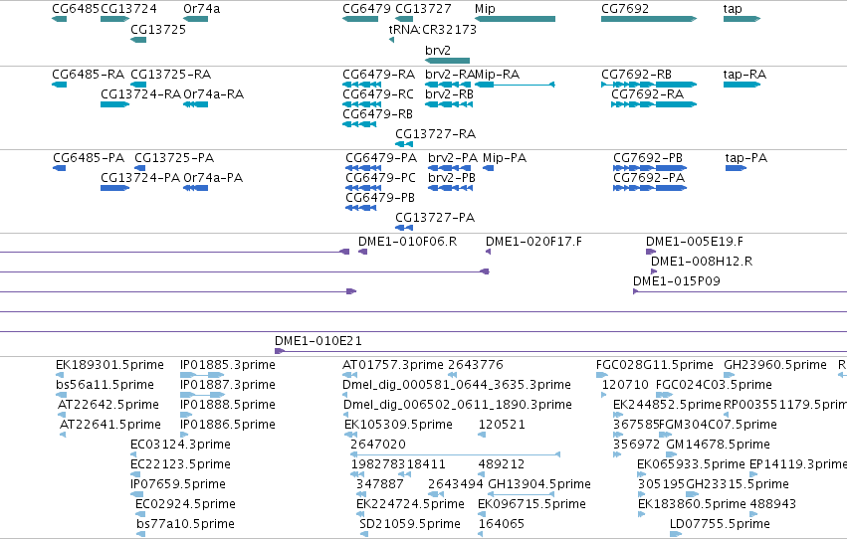Click the AT01757.3prime EST label

[x=393, y=365]
